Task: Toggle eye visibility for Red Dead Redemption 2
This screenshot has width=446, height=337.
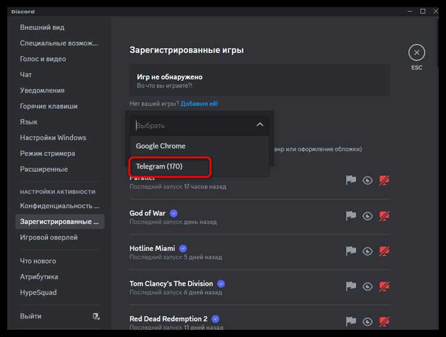Action: point(368,322)
